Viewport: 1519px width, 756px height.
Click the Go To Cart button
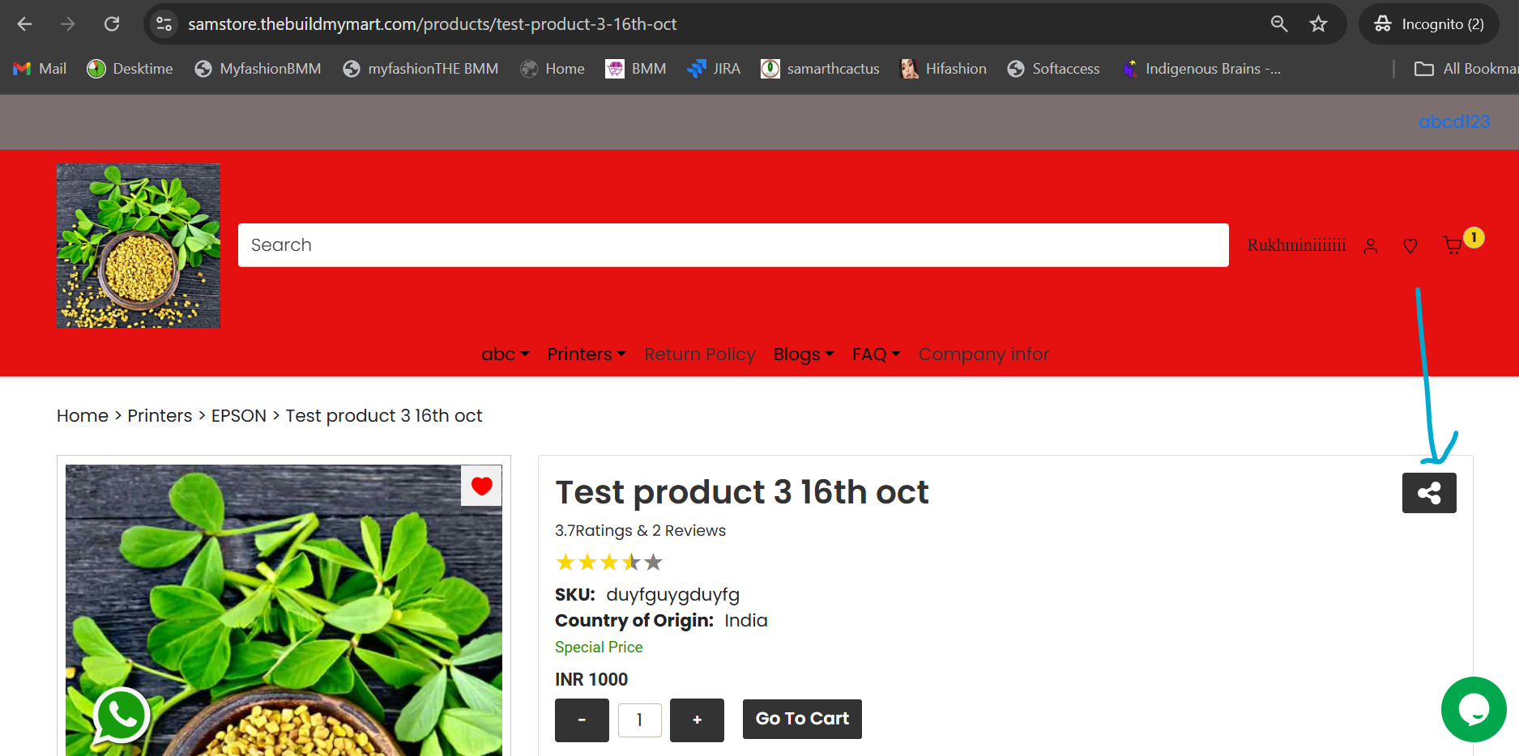click(802, 719)
